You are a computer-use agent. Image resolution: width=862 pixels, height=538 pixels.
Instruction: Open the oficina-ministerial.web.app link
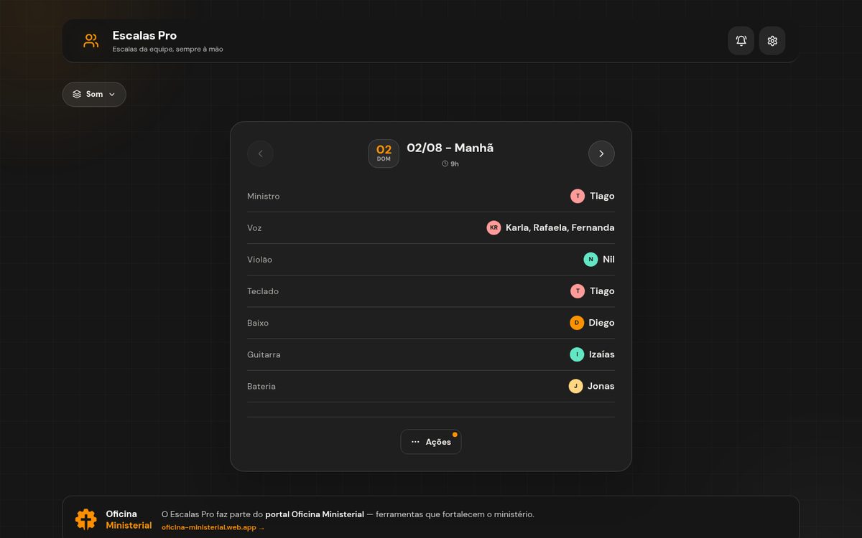click(213, 528)
